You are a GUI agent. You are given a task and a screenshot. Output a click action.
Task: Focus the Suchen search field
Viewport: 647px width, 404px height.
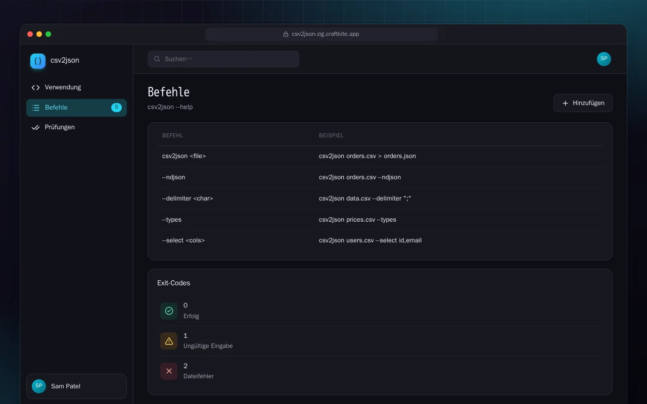click(223, 59)
